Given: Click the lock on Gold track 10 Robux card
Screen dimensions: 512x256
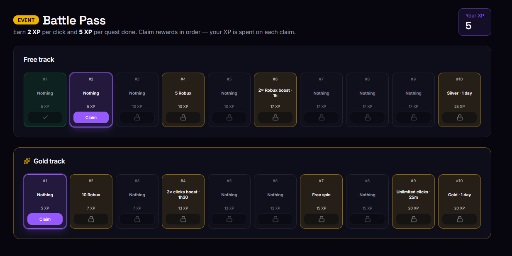Looking at the screenshot, I should (x=91, y=219).
